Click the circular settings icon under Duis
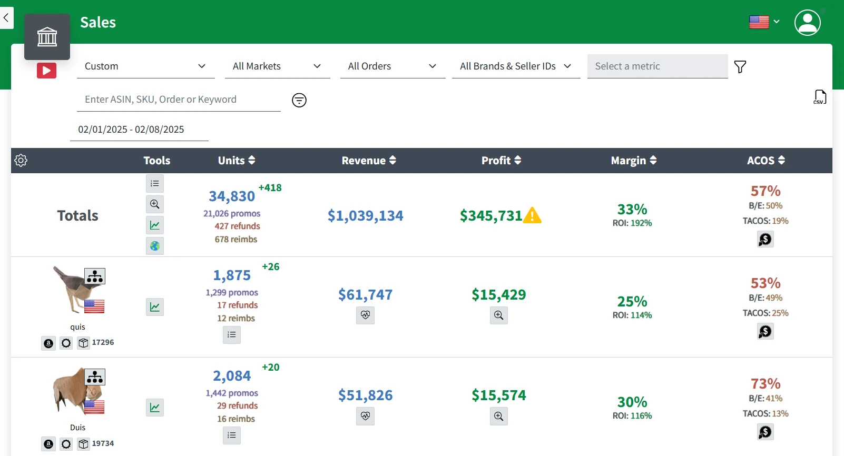Image resolution: width=844 pixels, height=456 pixels. click(x=66, y=444)
